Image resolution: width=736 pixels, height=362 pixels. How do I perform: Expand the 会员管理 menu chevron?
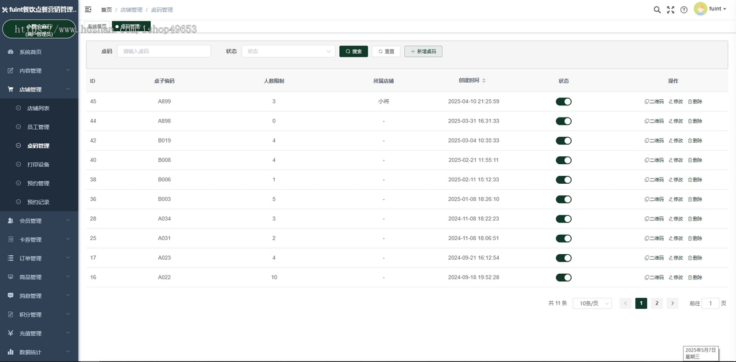pos(68,221)
